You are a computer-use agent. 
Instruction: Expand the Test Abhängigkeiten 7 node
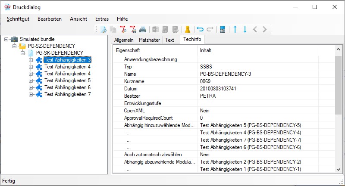tap(31, 94)
